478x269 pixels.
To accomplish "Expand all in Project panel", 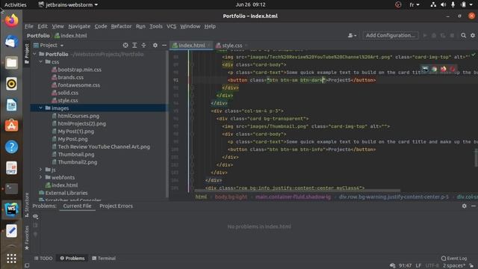I will point(134,45).
